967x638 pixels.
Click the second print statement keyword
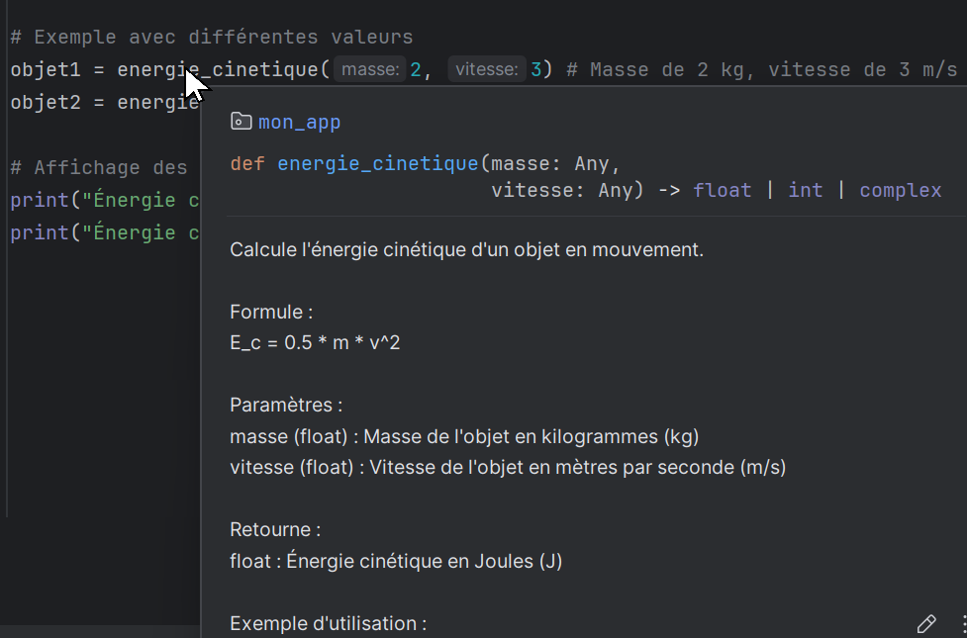pos(40,233)
